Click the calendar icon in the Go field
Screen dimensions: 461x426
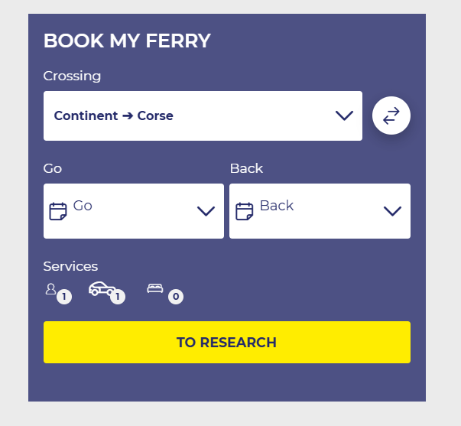tap(58, 211)
